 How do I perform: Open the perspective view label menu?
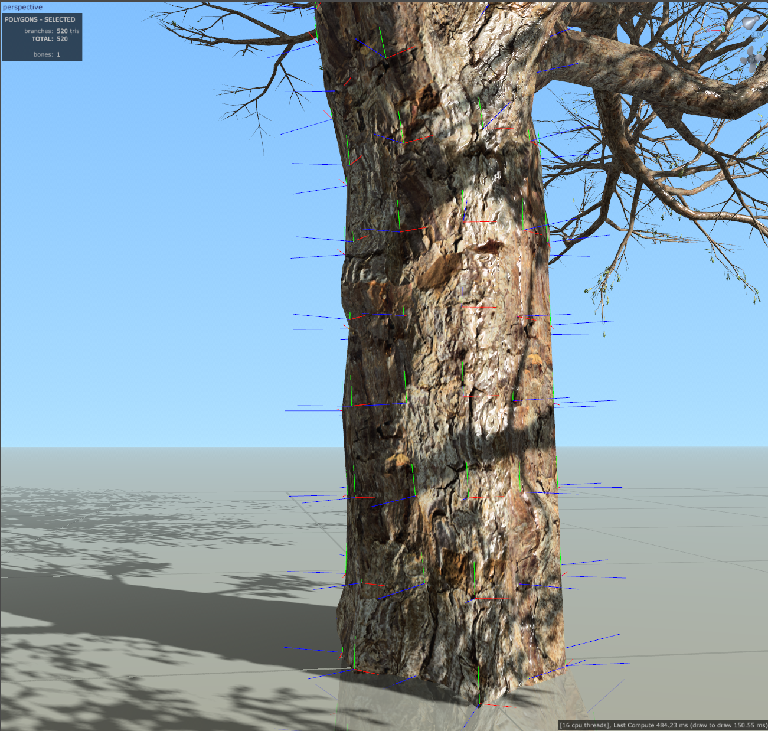click(x=22, y=7)
